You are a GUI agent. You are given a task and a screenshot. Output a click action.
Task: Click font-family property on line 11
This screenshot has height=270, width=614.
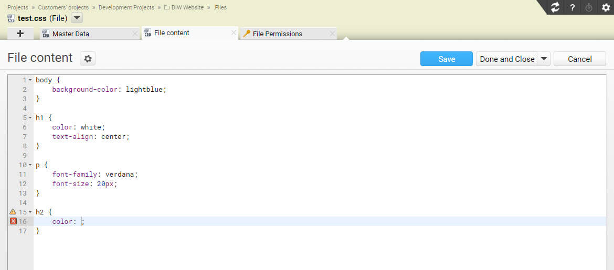point(75,174)
